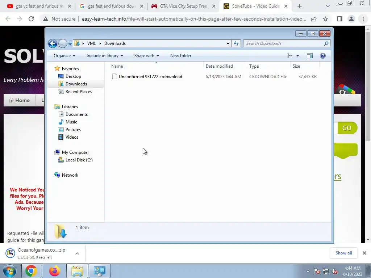The height and width of the screenshot is (278, 371).
Task: Open recent locations dropdown arrow
Action: (70, 44)
